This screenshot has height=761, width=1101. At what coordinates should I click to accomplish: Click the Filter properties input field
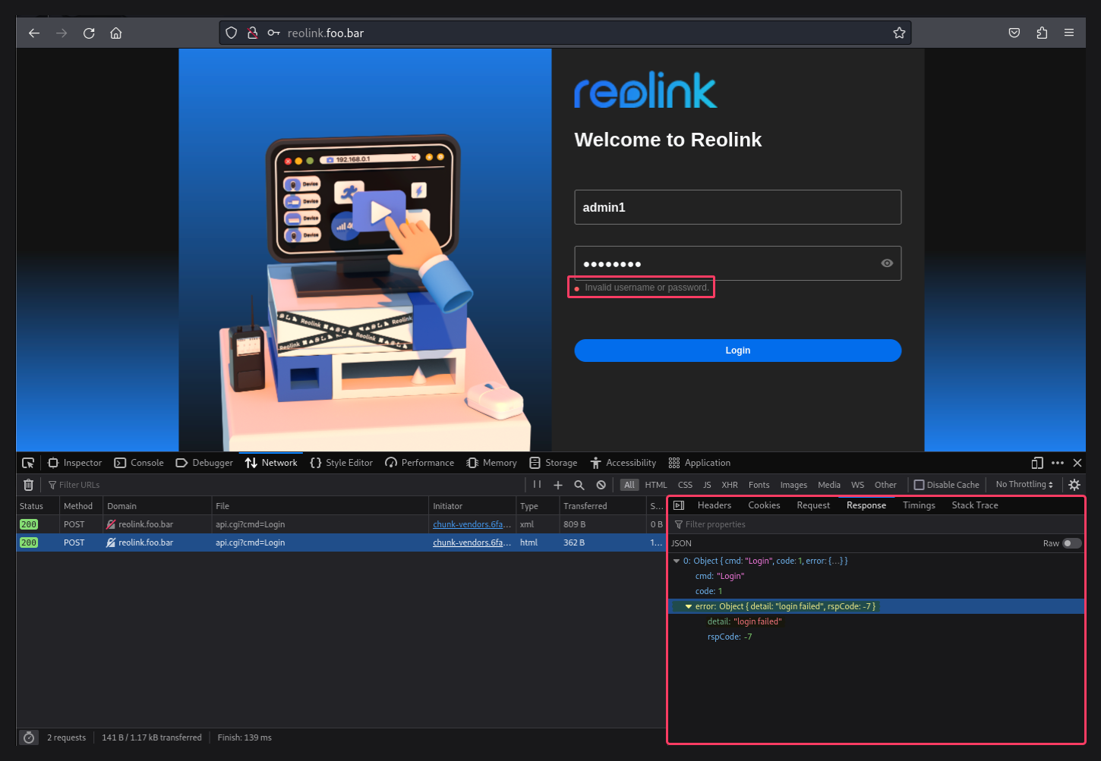coord(877,524)
